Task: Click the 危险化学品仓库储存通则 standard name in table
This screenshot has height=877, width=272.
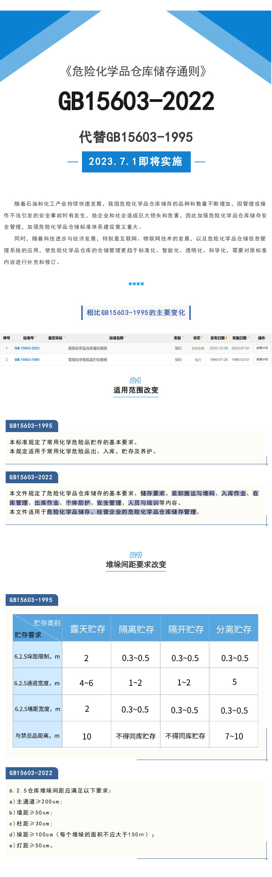Action: pos(88,348)
